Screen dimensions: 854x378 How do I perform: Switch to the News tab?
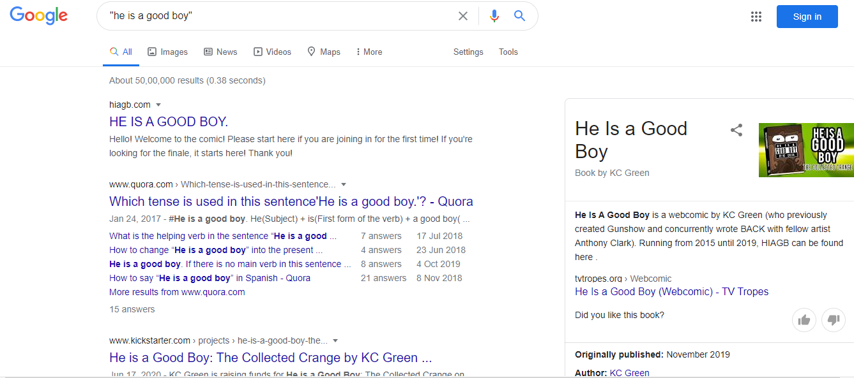click(220, 52)
